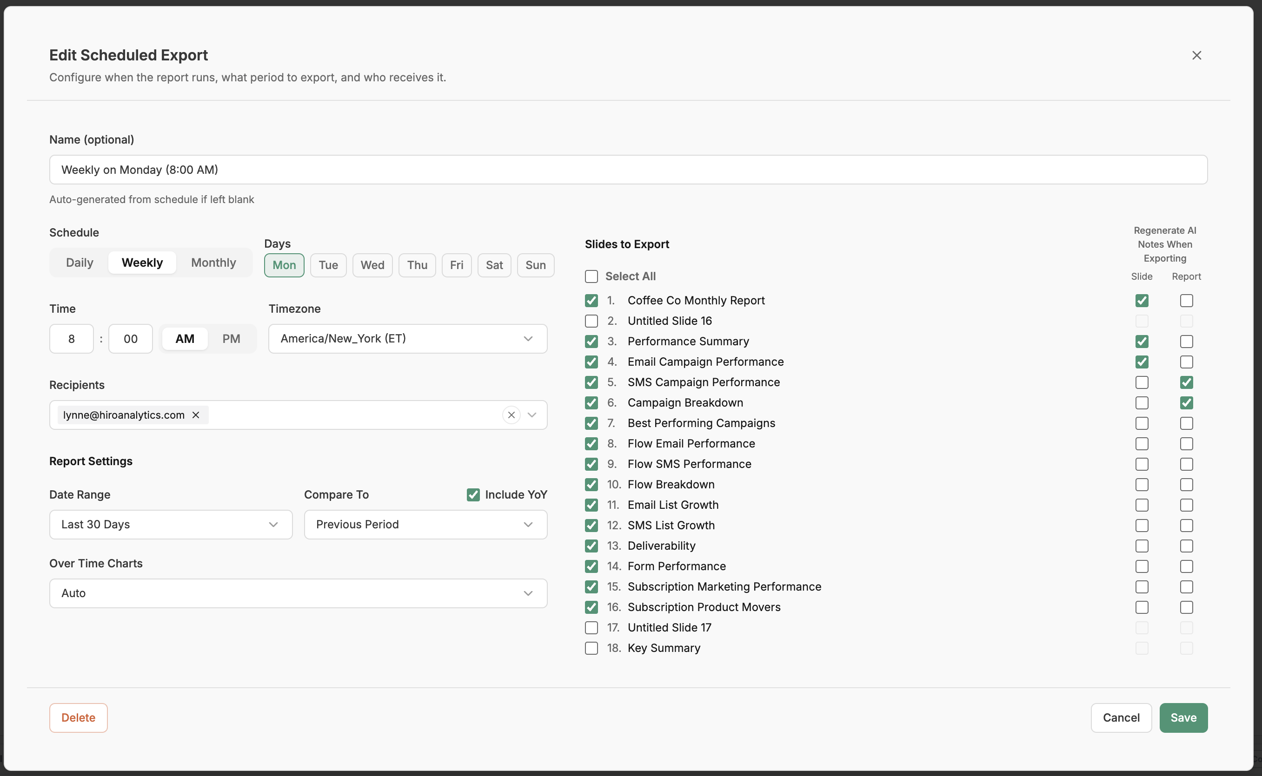Open the Over Time Charts dropdown

[299, 593]
